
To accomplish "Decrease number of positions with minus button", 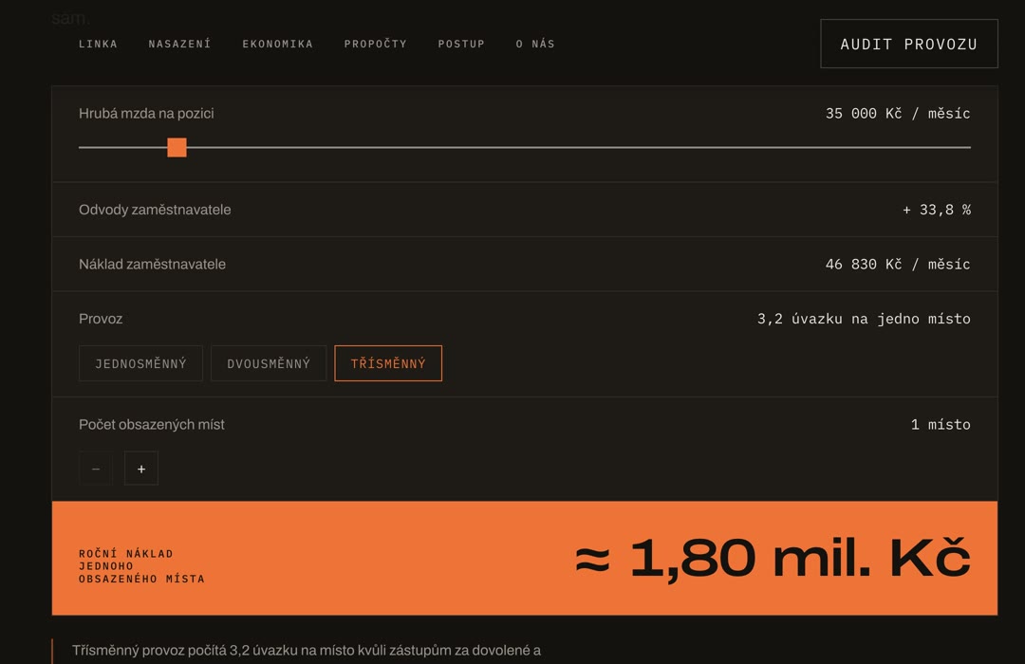I will coord(96,469).
